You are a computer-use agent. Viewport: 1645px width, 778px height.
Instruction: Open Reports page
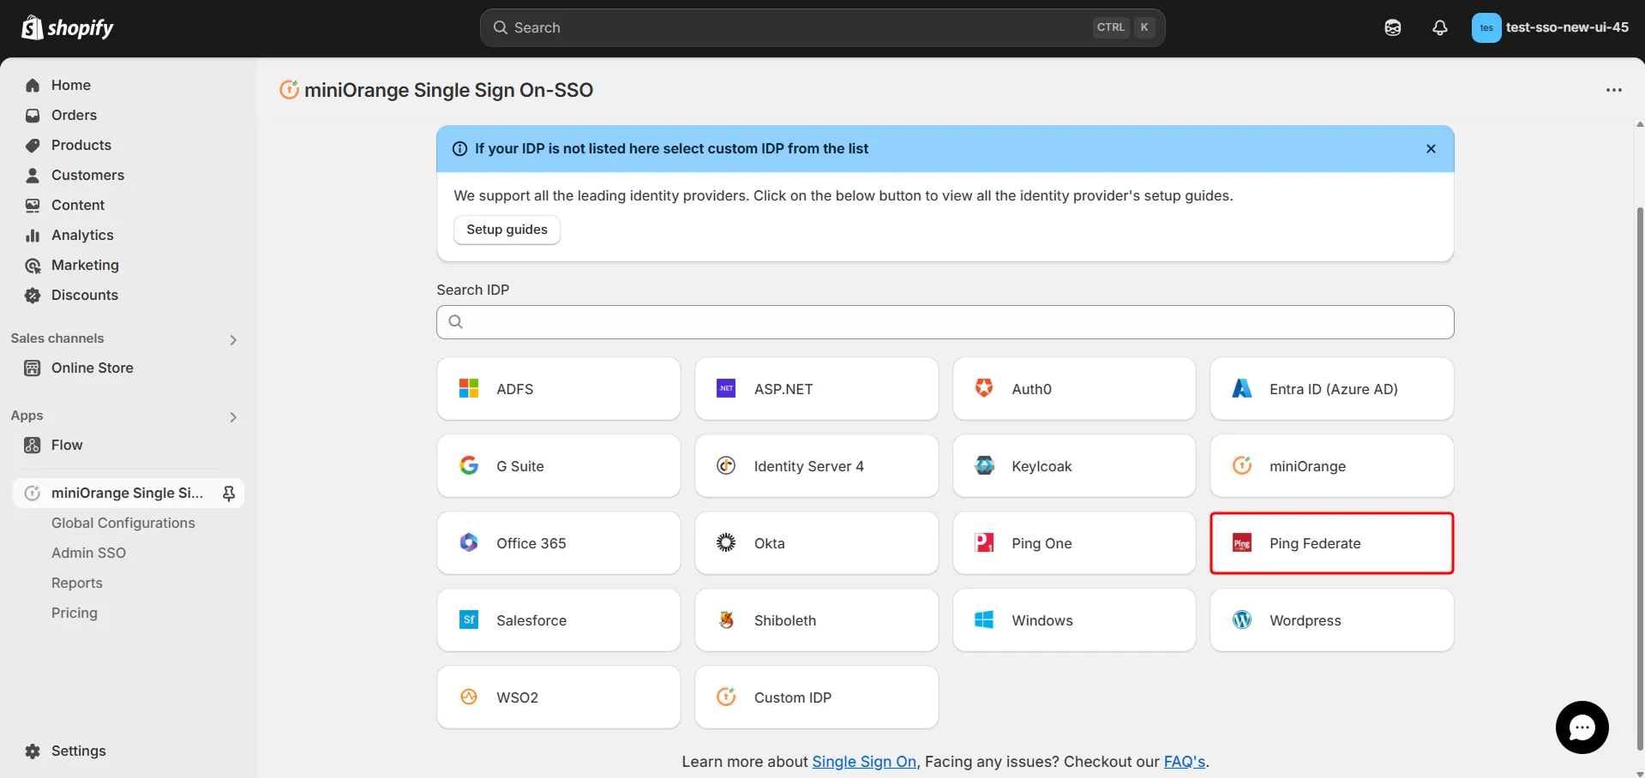(77, 583)
